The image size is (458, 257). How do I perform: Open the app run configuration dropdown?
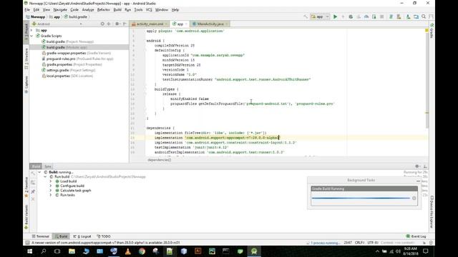click(320, 17)
